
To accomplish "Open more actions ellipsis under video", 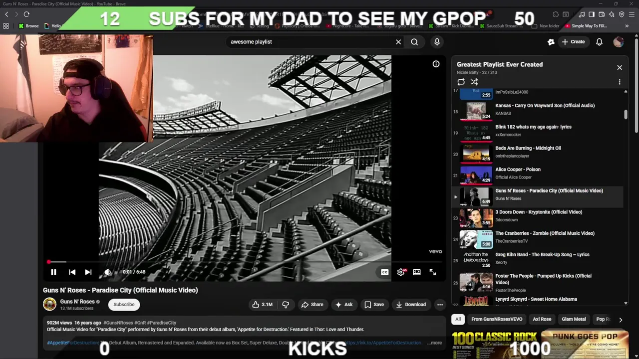I will (440, 305).
